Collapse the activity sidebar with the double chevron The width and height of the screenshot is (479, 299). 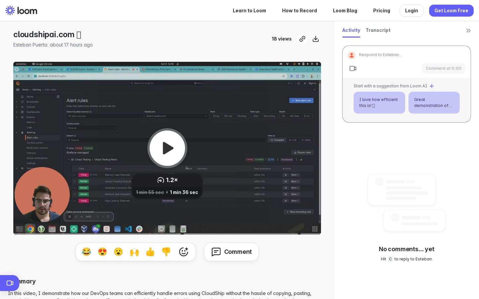point(468,31)
